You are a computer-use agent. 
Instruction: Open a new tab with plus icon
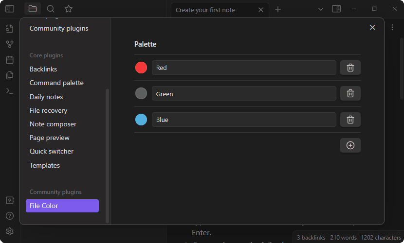pos(278,10)
